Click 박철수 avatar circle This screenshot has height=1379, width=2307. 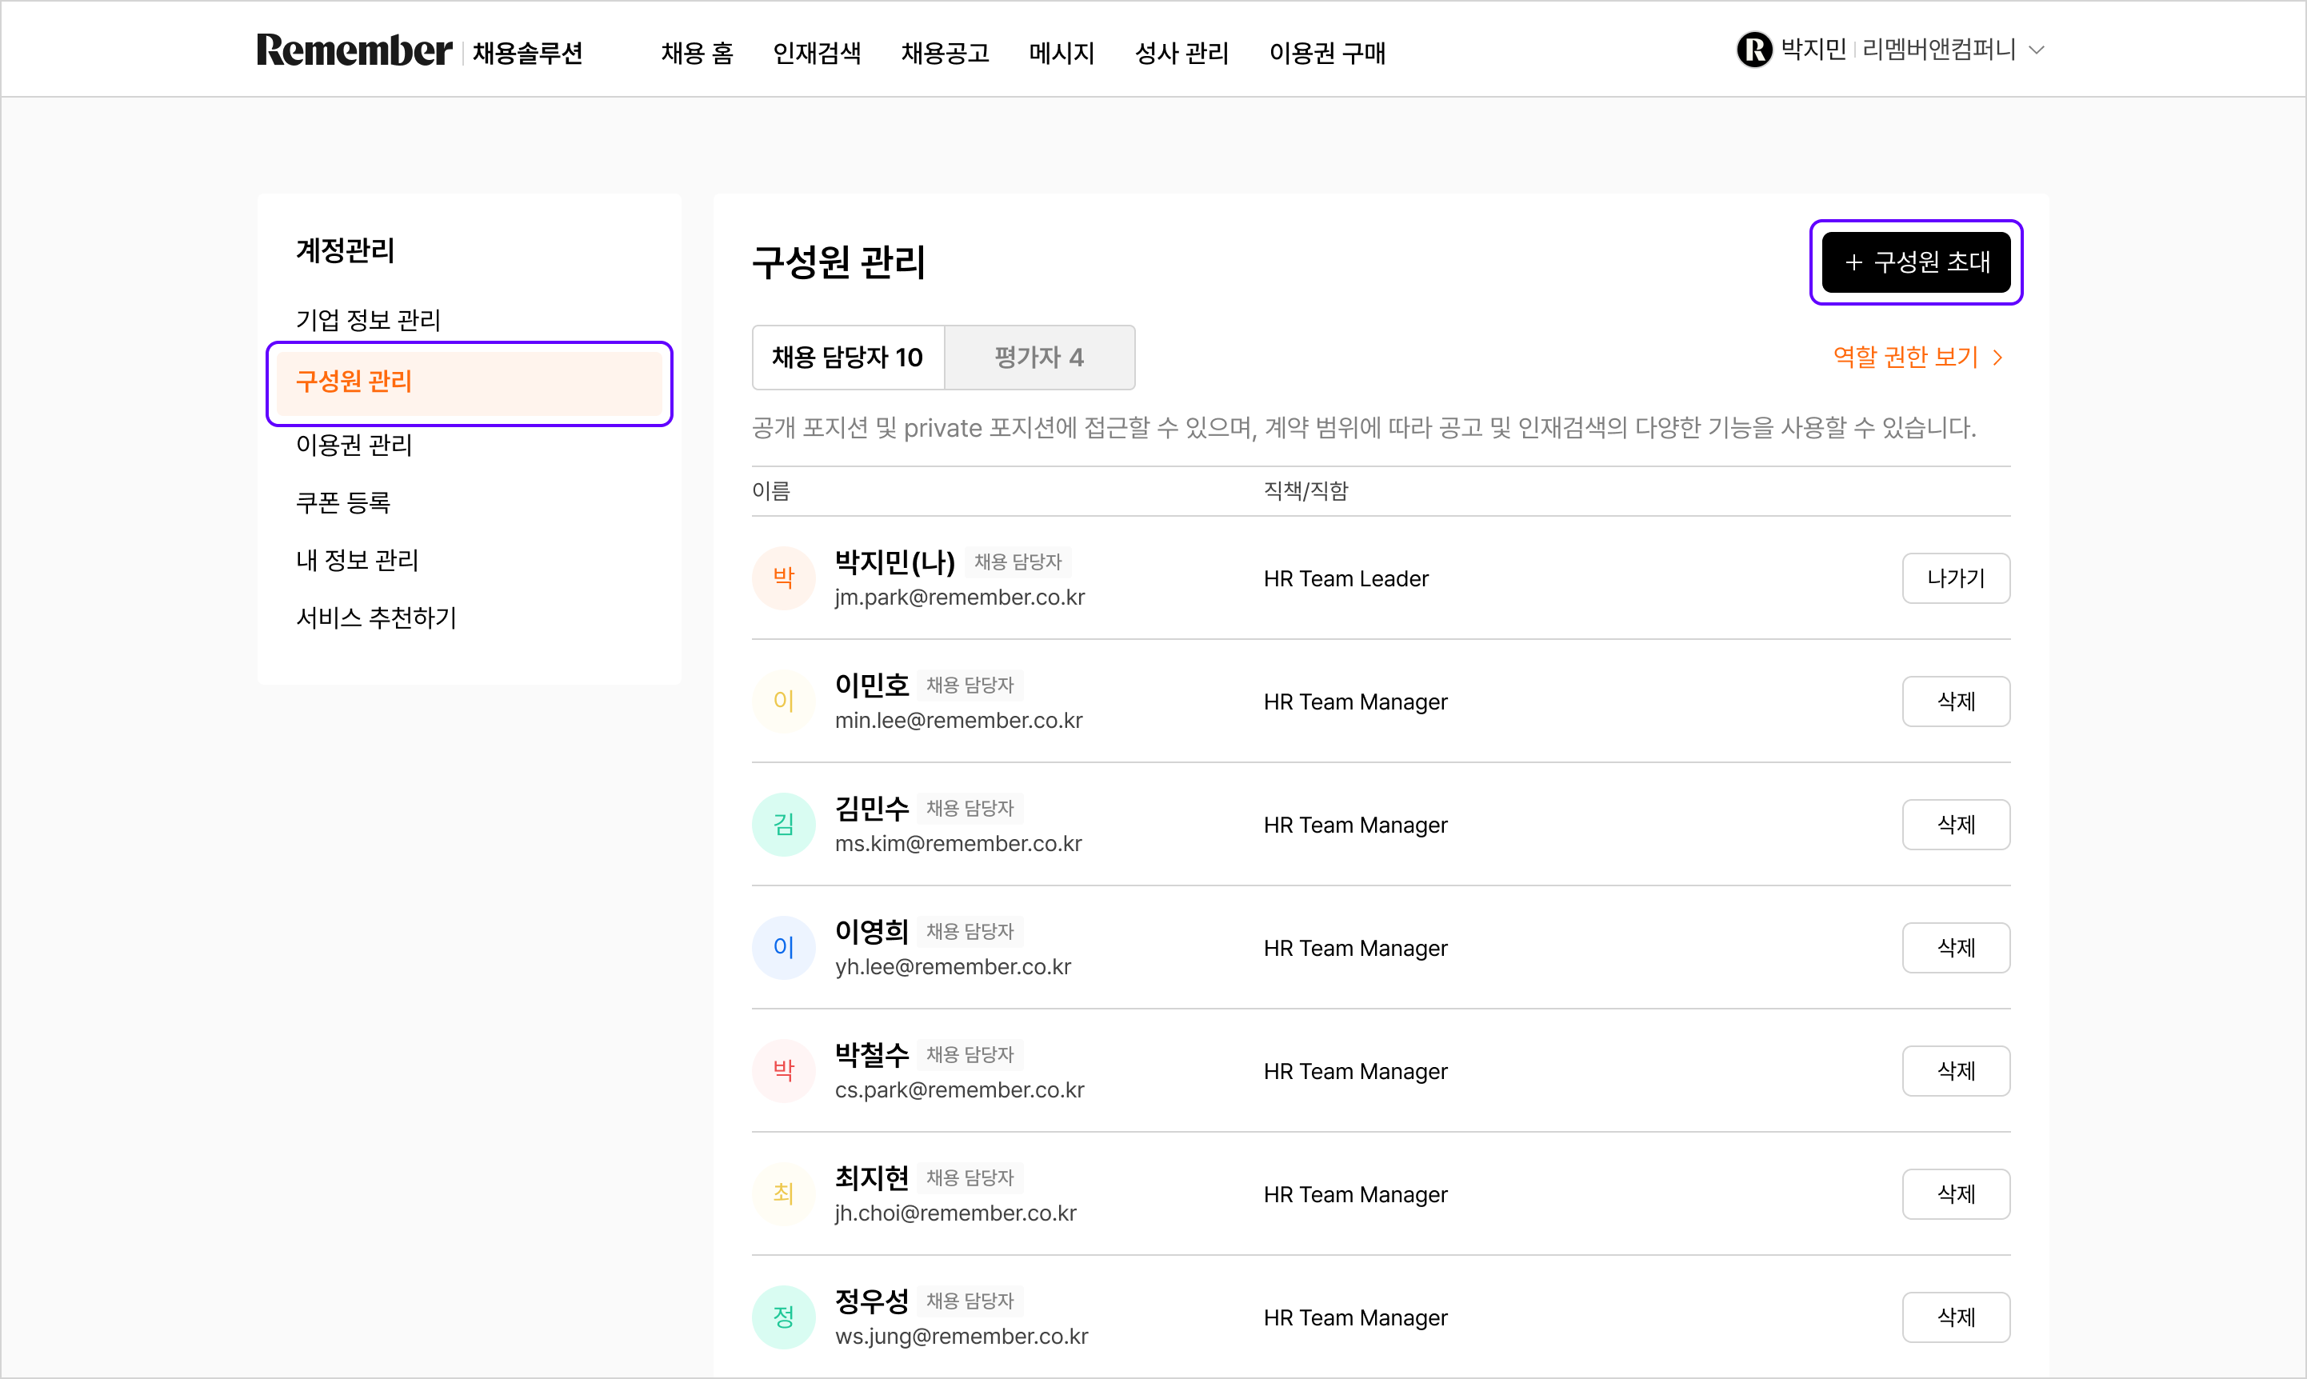point(783,1070)
